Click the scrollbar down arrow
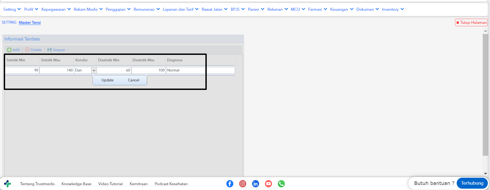This screenshot has width=490, height=190. [485, 174]
